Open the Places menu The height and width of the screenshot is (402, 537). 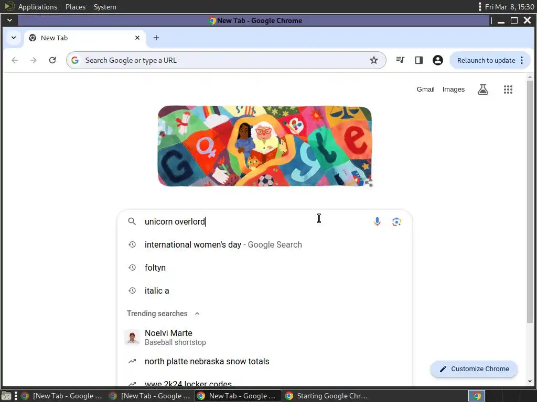[76, 7]
